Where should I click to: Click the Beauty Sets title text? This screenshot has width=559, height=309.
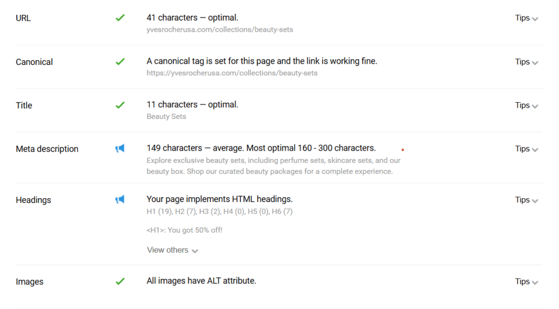(166, 116)
